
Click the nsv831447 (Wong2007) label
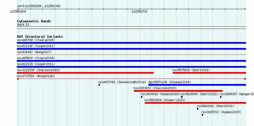click(x=34, y=52)
